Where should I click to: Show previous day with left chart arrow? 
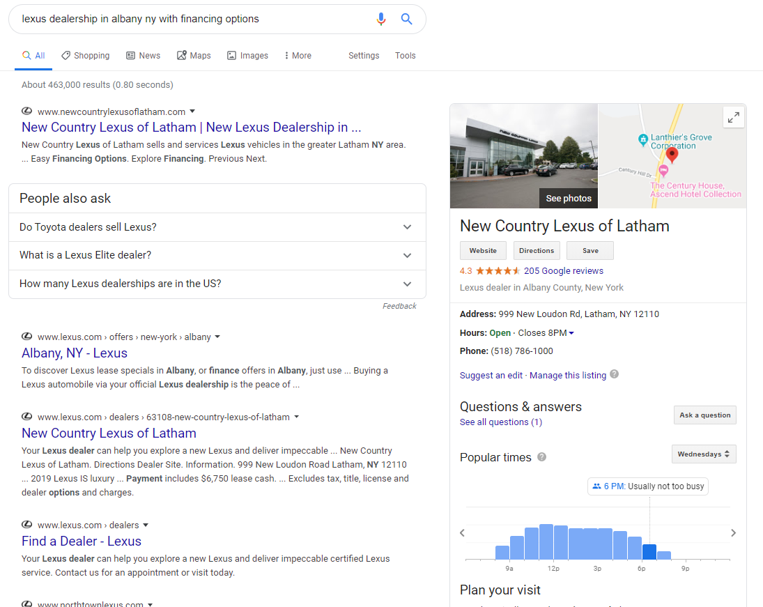point(461,533)
